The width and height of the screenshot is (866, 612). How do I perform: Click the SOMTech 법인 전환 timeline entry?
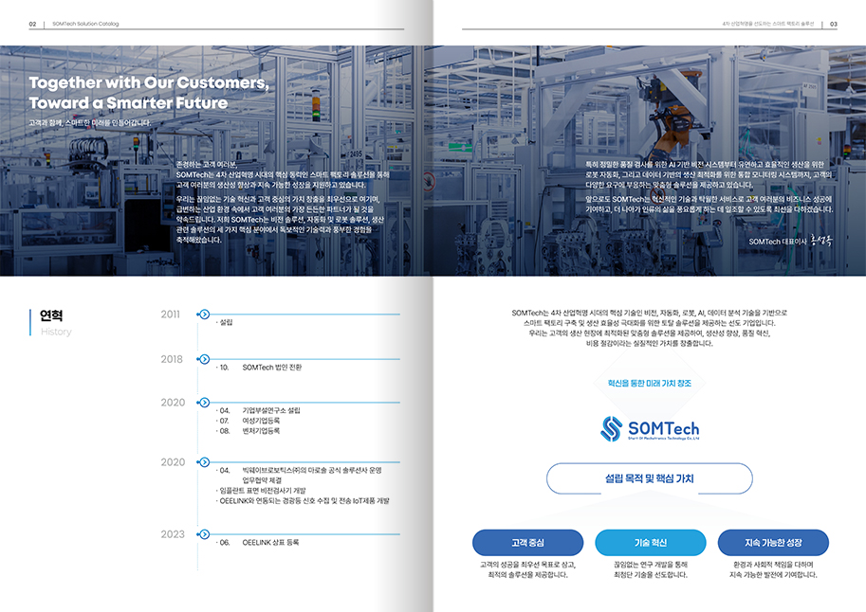click(271, 367)
